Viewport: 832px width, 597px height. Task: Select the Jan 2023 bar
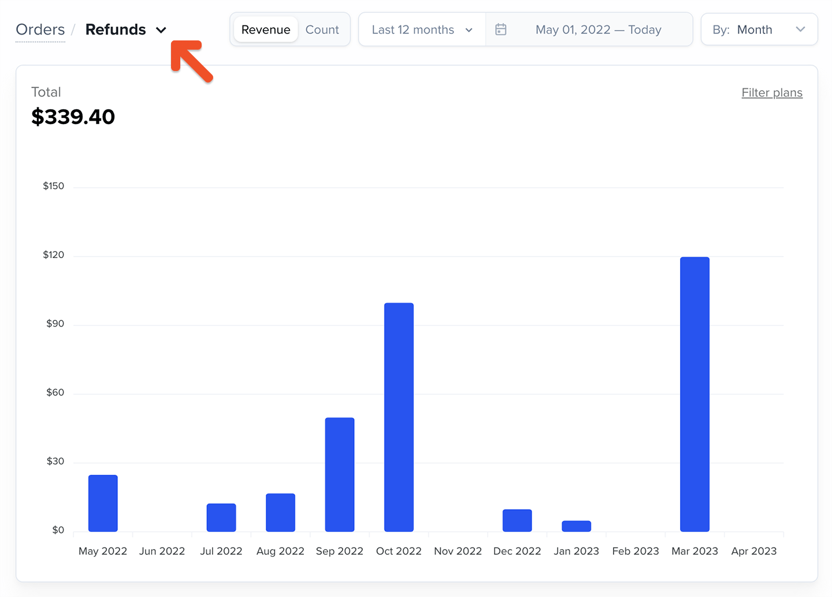pyautogui.click(x=576, y=526)
